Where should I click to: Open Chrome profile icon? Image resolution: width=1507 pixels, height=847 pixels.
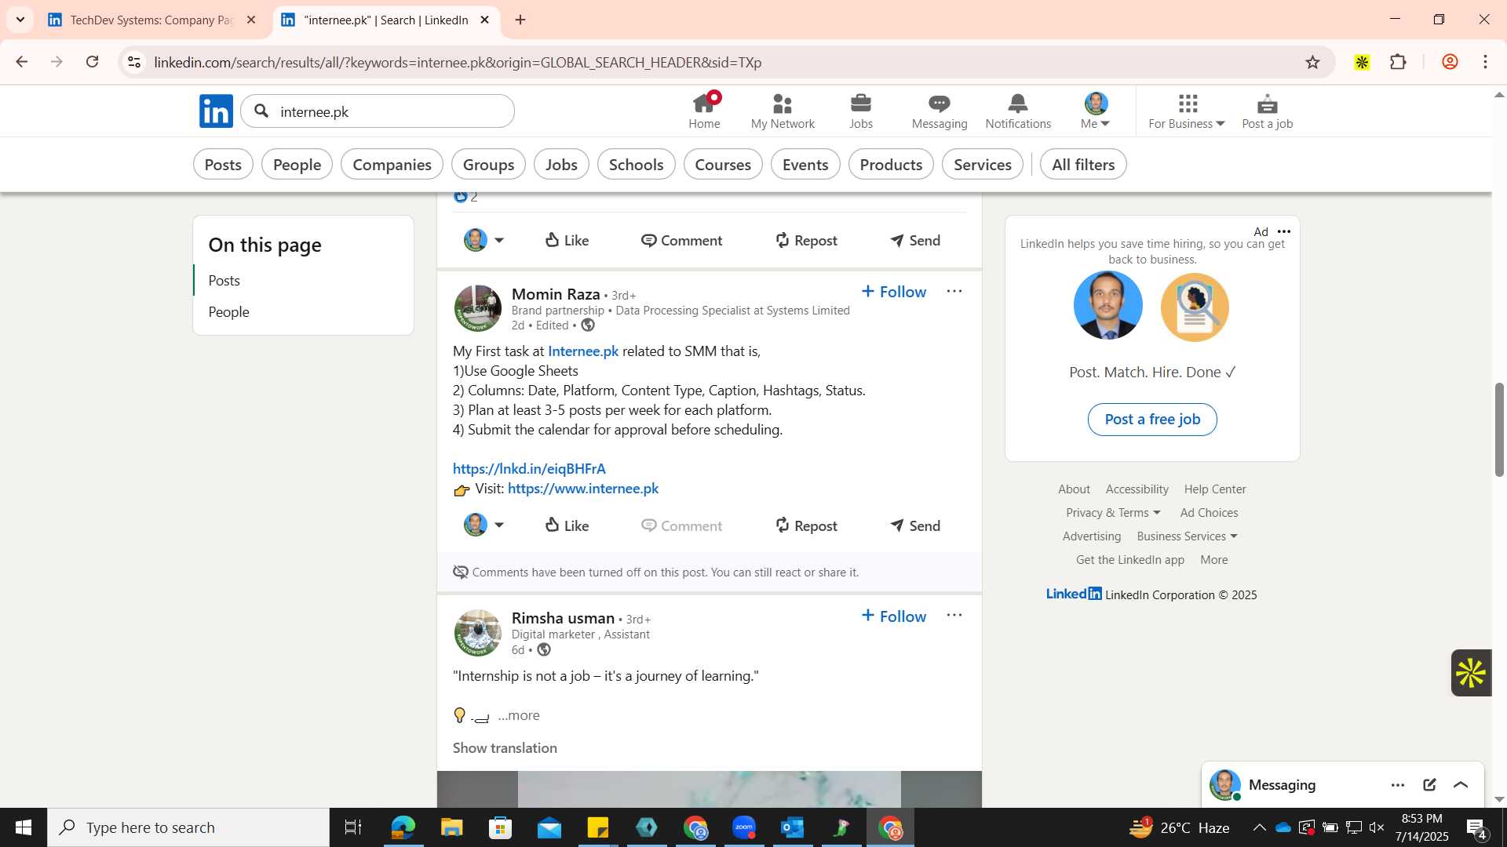coord(1450,62)
